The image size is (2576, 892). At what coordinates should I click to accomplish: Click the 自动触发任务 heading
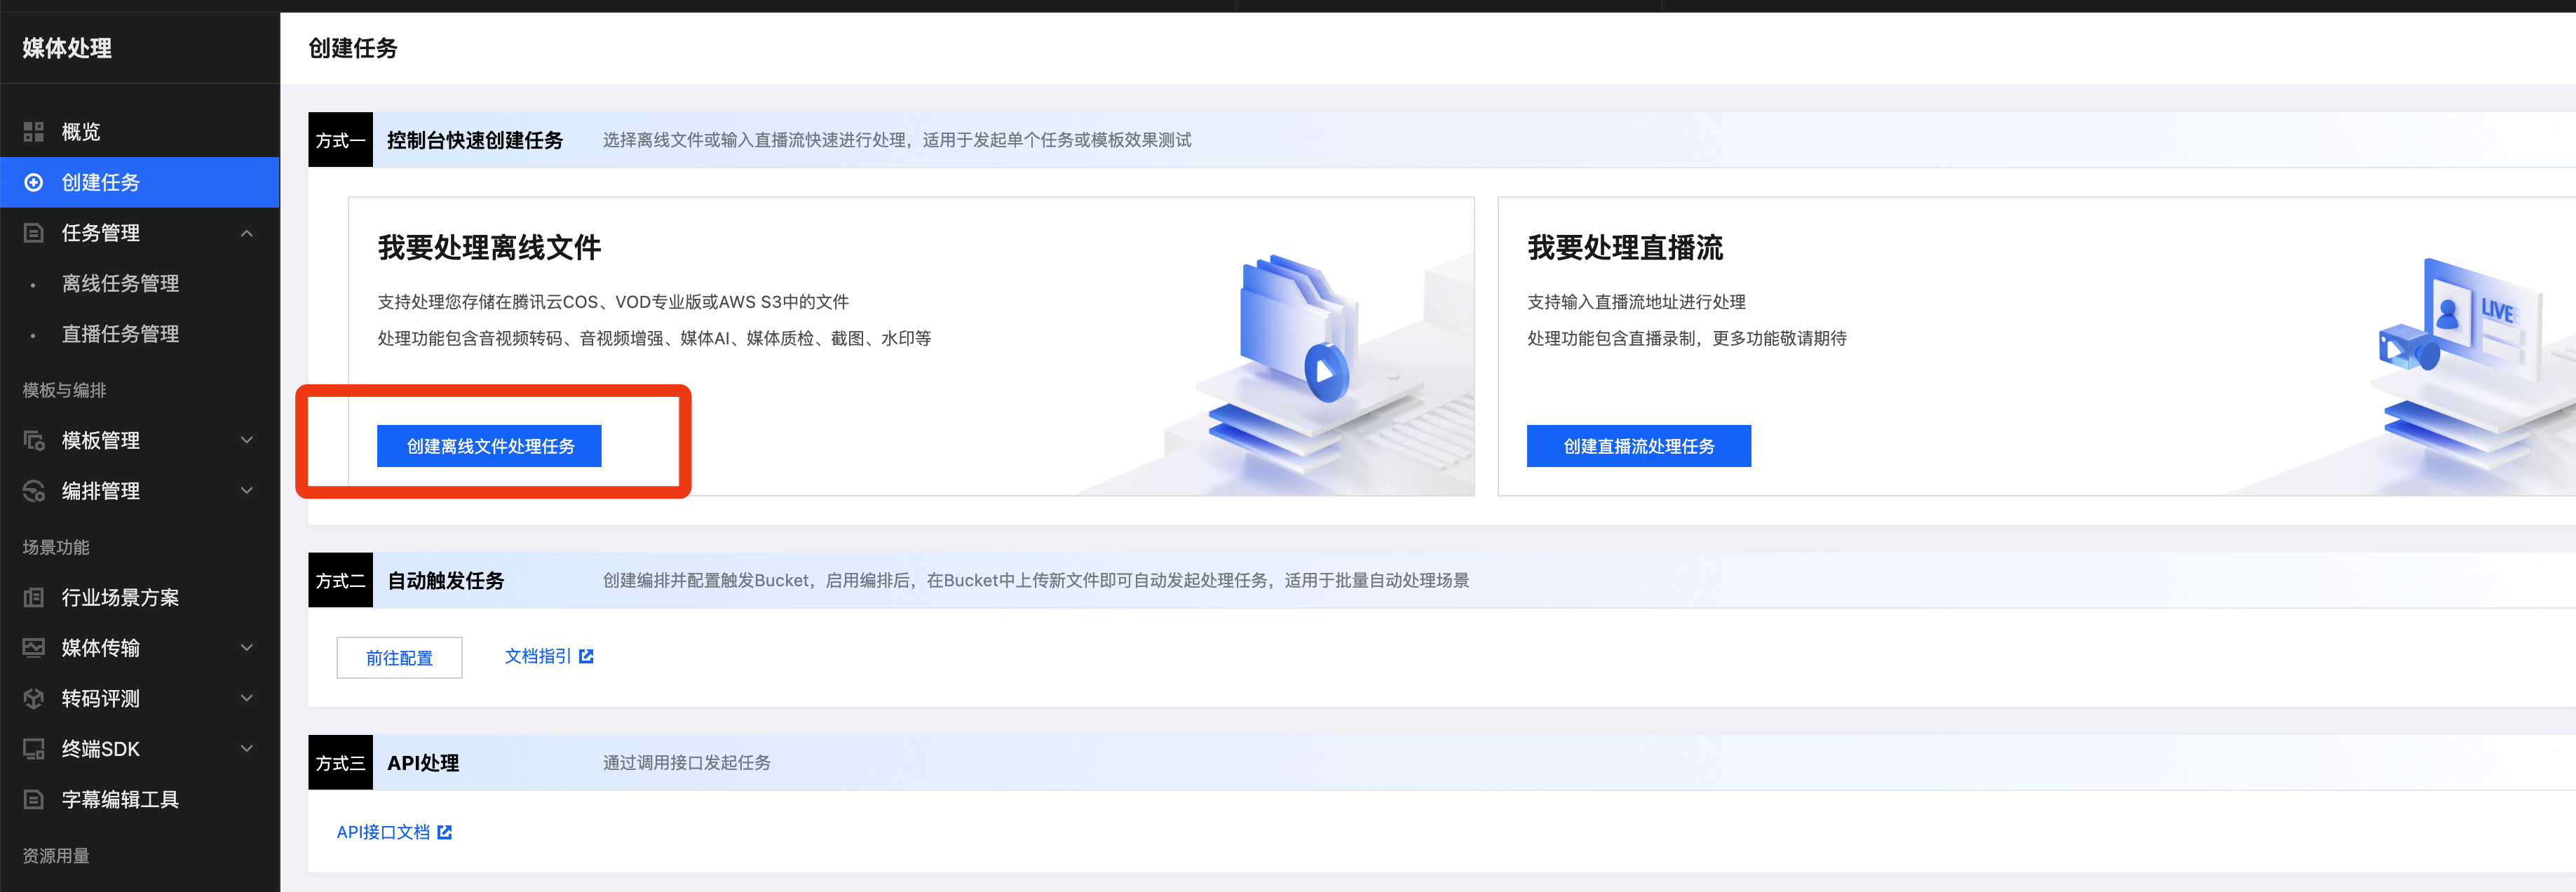click(445, 581)
